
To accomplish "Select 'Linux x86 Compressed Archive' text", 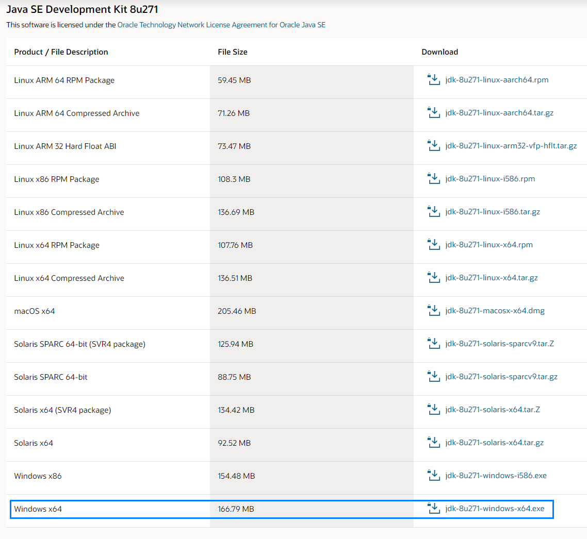I will point(69,212).
